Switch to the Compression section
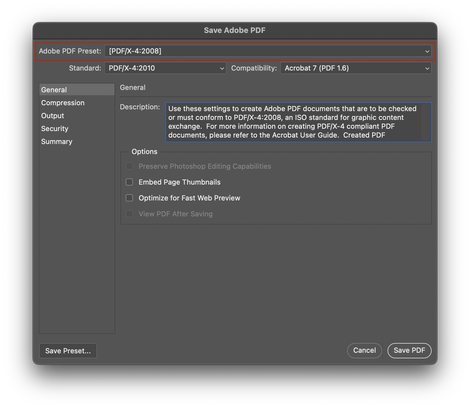Screen dimensions: 470x408 pos(77,103)
